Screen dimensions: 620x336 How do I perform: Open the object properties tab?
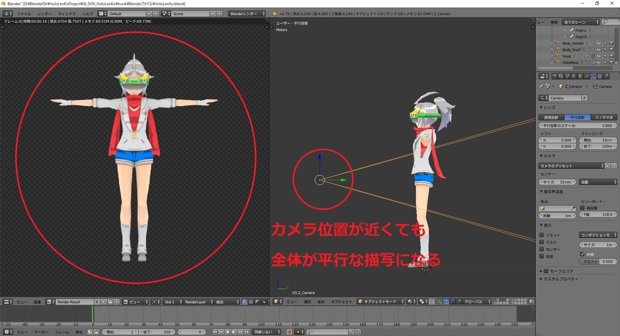pyautogui.click(x=581, y=76)
